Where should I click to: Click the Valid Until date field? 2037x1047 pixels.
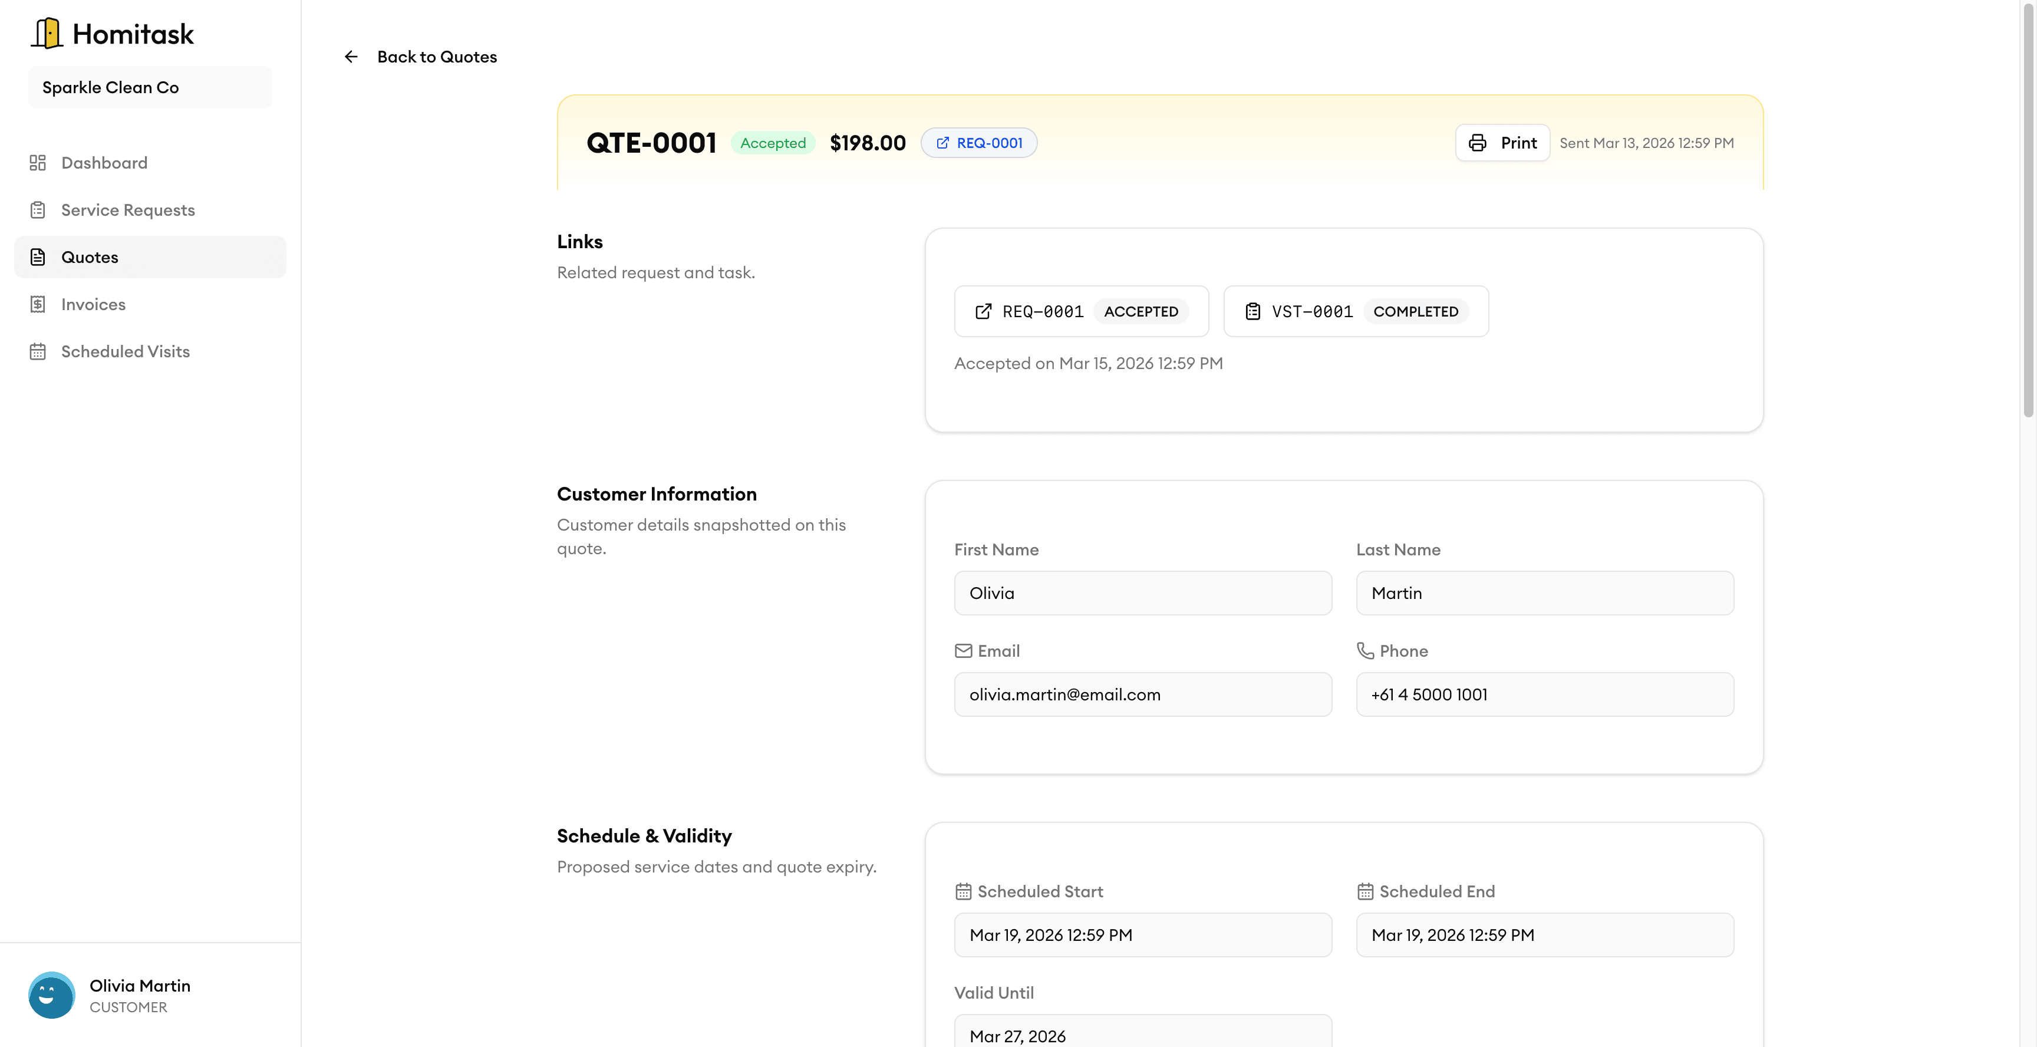pyautogui.click(x=1142, y=1033)
